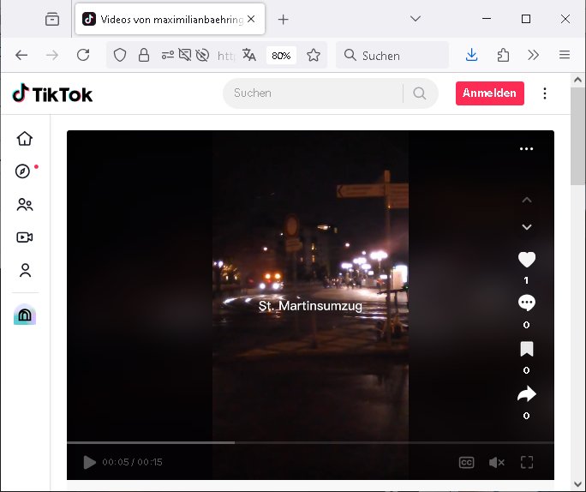
Task: Click the TikTok Suchen search field
Action: coord(313,93)
